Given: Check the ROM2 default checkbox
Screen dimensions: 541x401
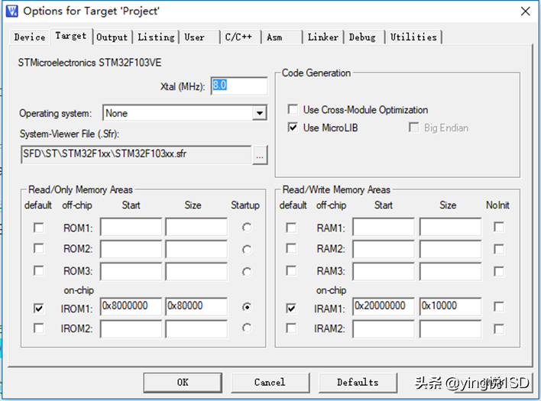Looking at the screenshot, I should pyautogui.click(x=39, y=248).
